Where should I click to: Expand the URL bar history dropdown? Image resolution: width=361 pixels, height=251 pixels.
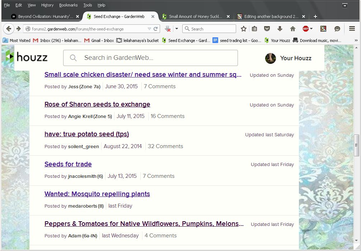tap(149, 29)
